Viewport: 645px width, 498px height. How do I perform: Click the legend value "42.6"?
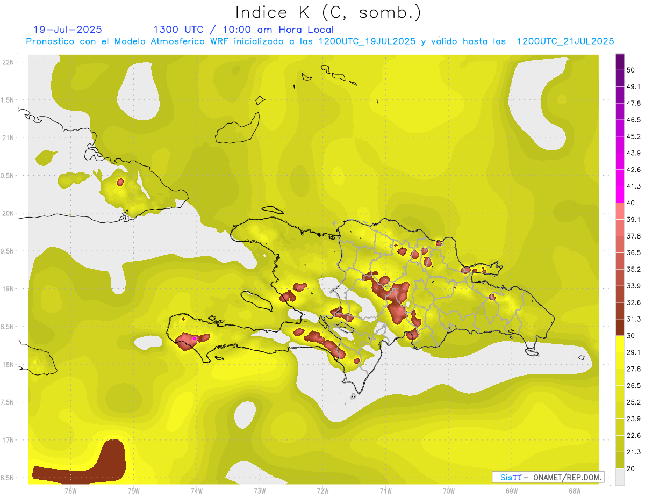pyautogui.click(x=634, y=170)
